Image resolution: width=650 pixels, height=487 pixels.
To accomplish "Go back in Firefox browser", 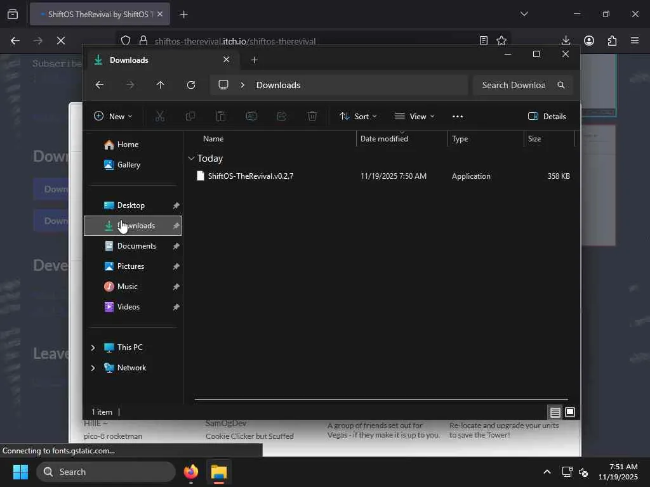I will pyautogui.click(x=15, y=41).
